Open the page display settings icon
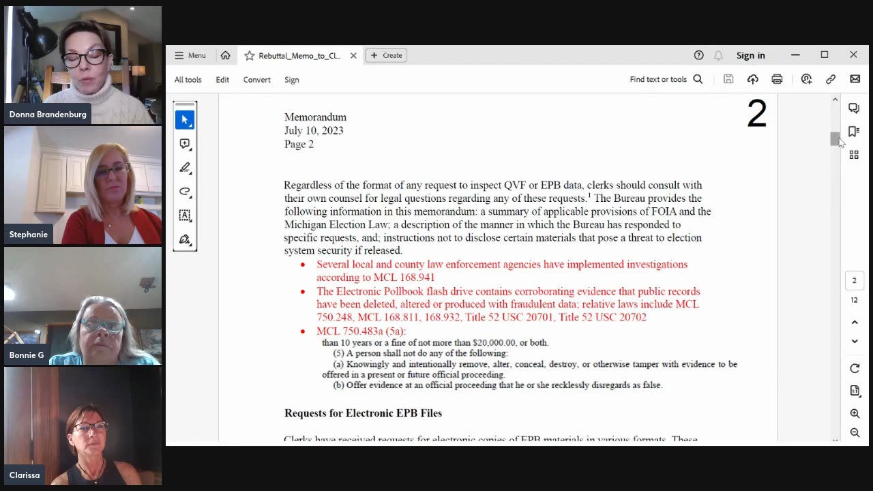Screen dimensions: 873x491 (855, 391)
